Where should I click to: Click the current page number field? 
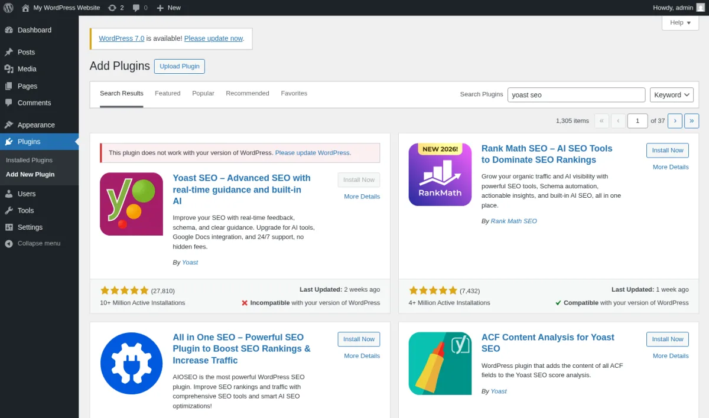pos(638,121)
